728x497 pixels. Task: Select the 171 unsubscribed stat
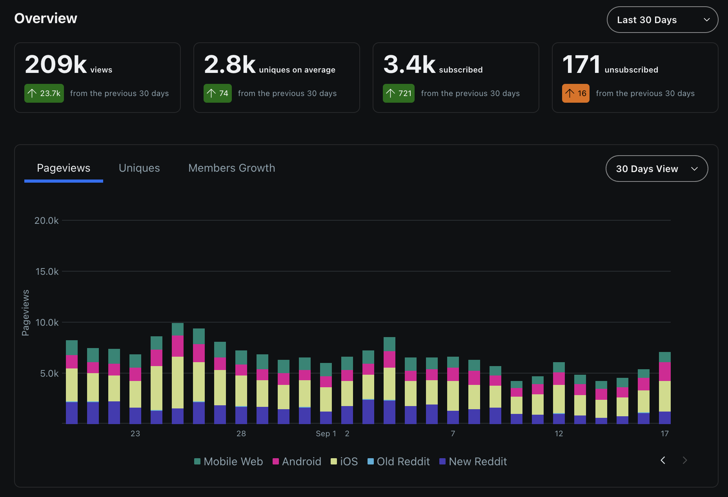tap(635, 78)
